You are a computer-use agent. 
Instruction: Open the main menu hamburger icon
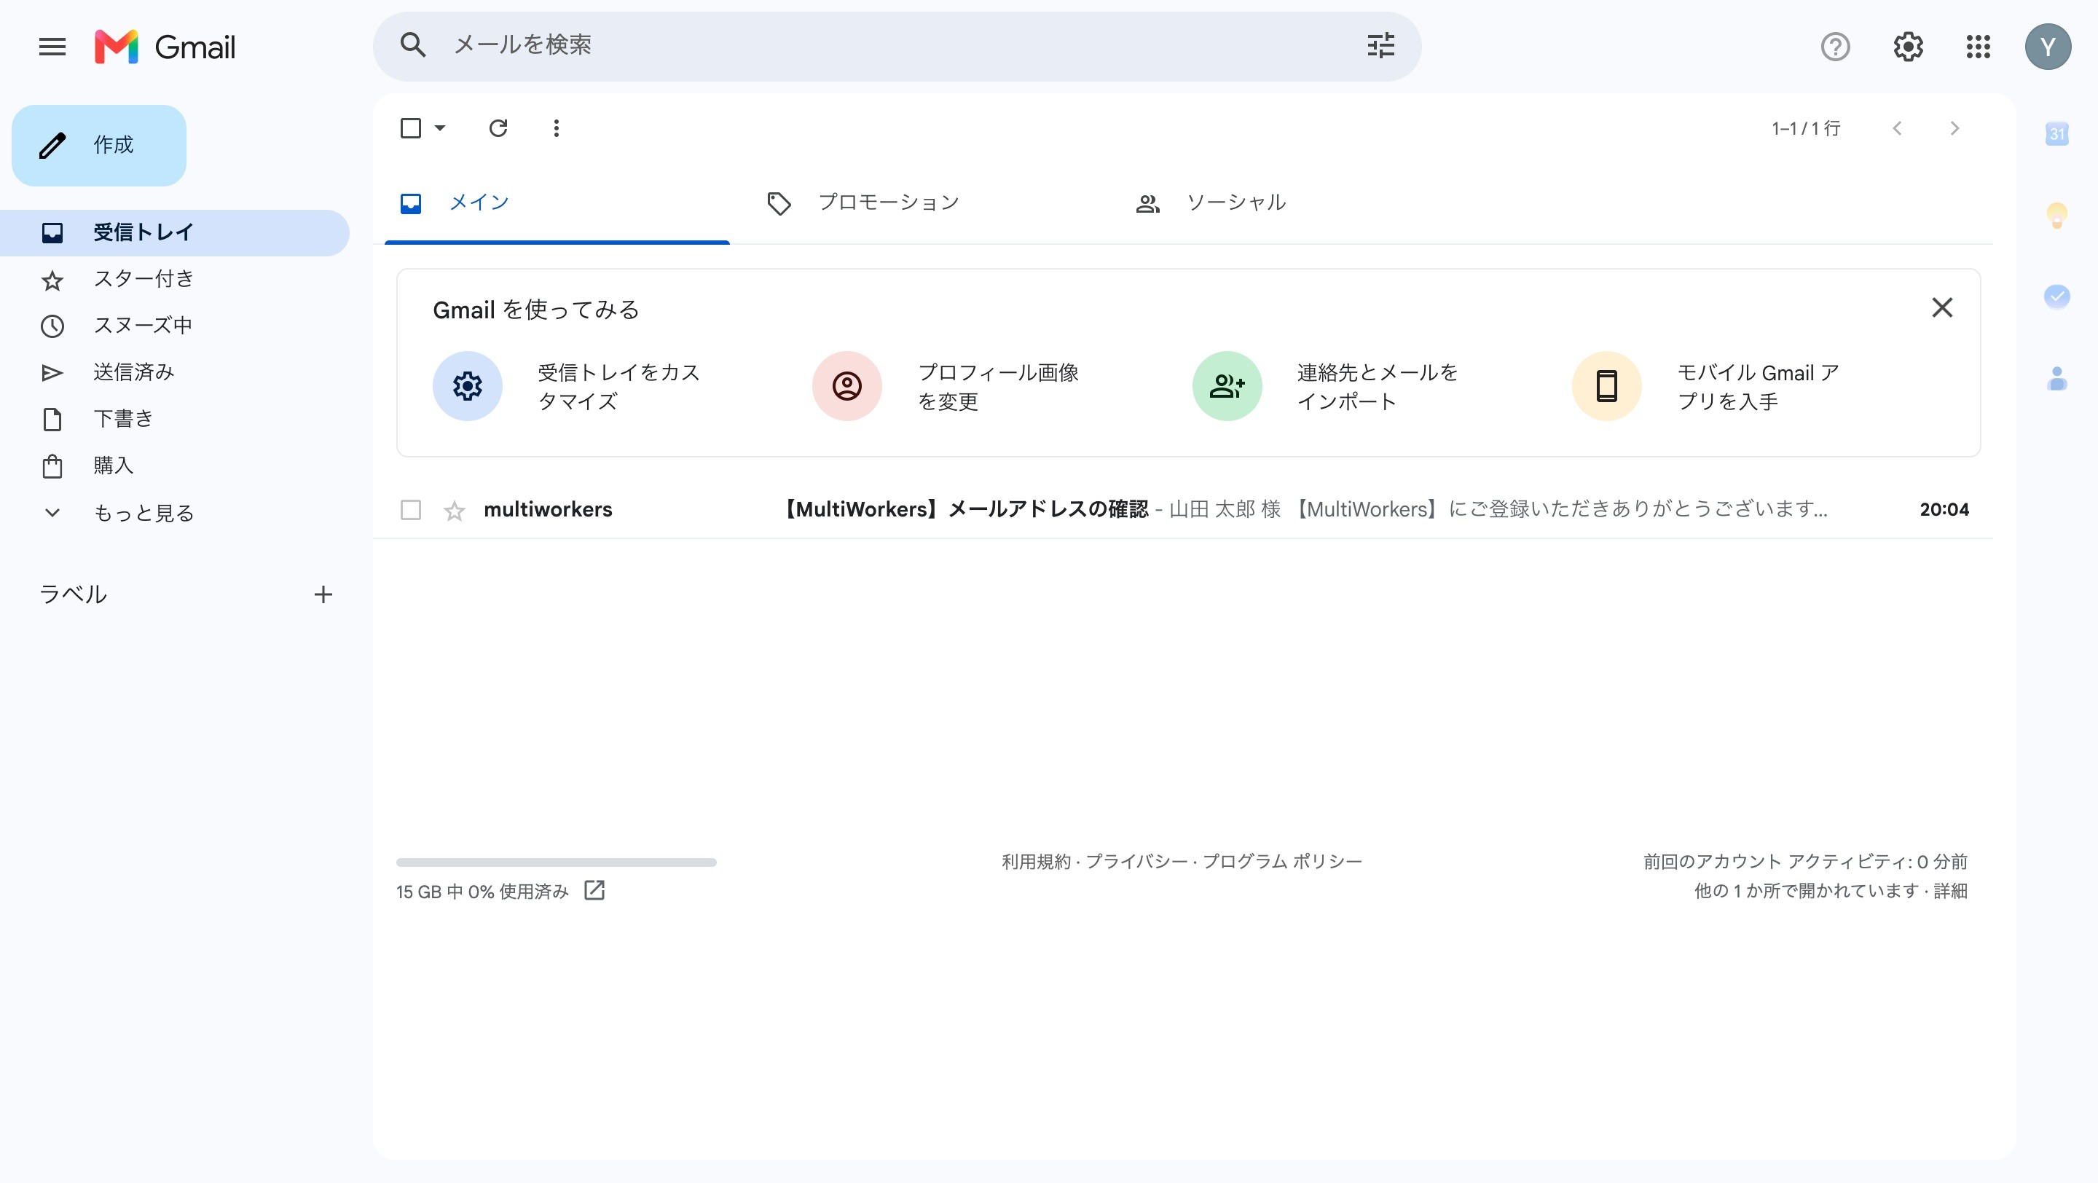52,47
